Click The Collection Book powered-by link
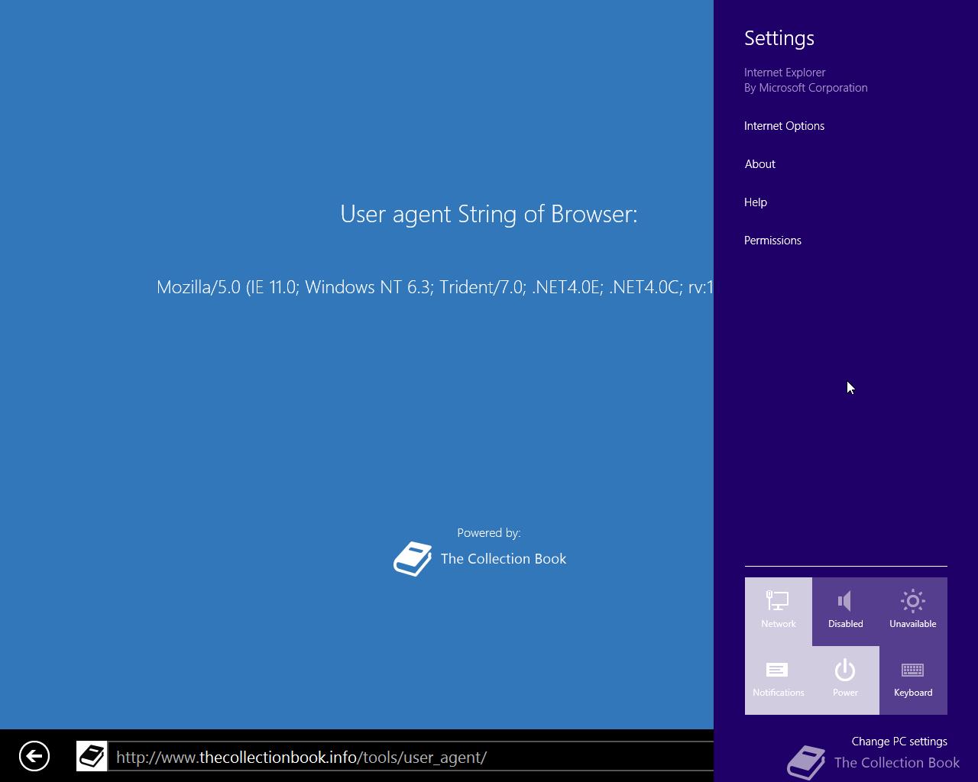Viewport: 978px width, 782px height. (x=504, y=559)
